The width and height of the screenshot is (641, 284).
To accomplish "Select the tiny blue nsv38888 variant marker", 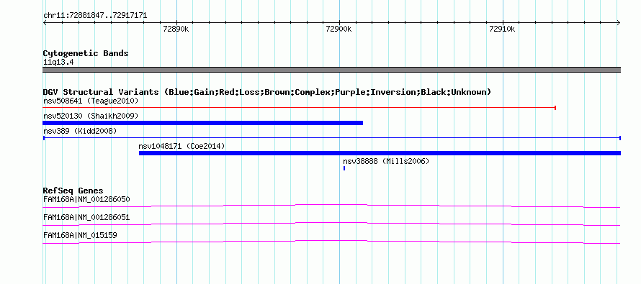I will point(344,168).
